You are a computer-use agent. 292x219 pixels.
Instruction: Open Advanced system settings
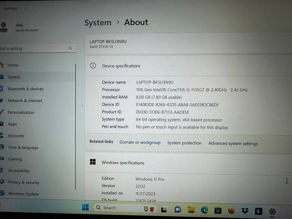pyautogui.click(x=233, y=143)
